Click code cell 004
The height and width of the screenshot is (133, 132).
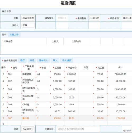point(14,97)
